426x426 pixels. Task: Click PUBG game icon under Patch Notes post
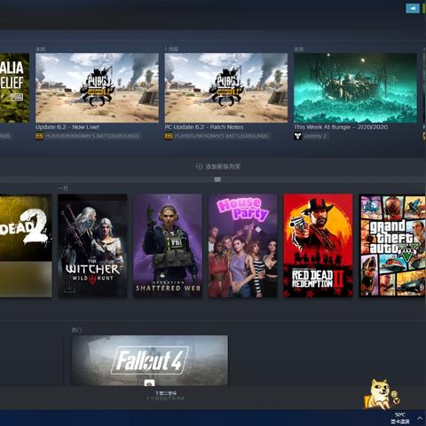point(169,137)
